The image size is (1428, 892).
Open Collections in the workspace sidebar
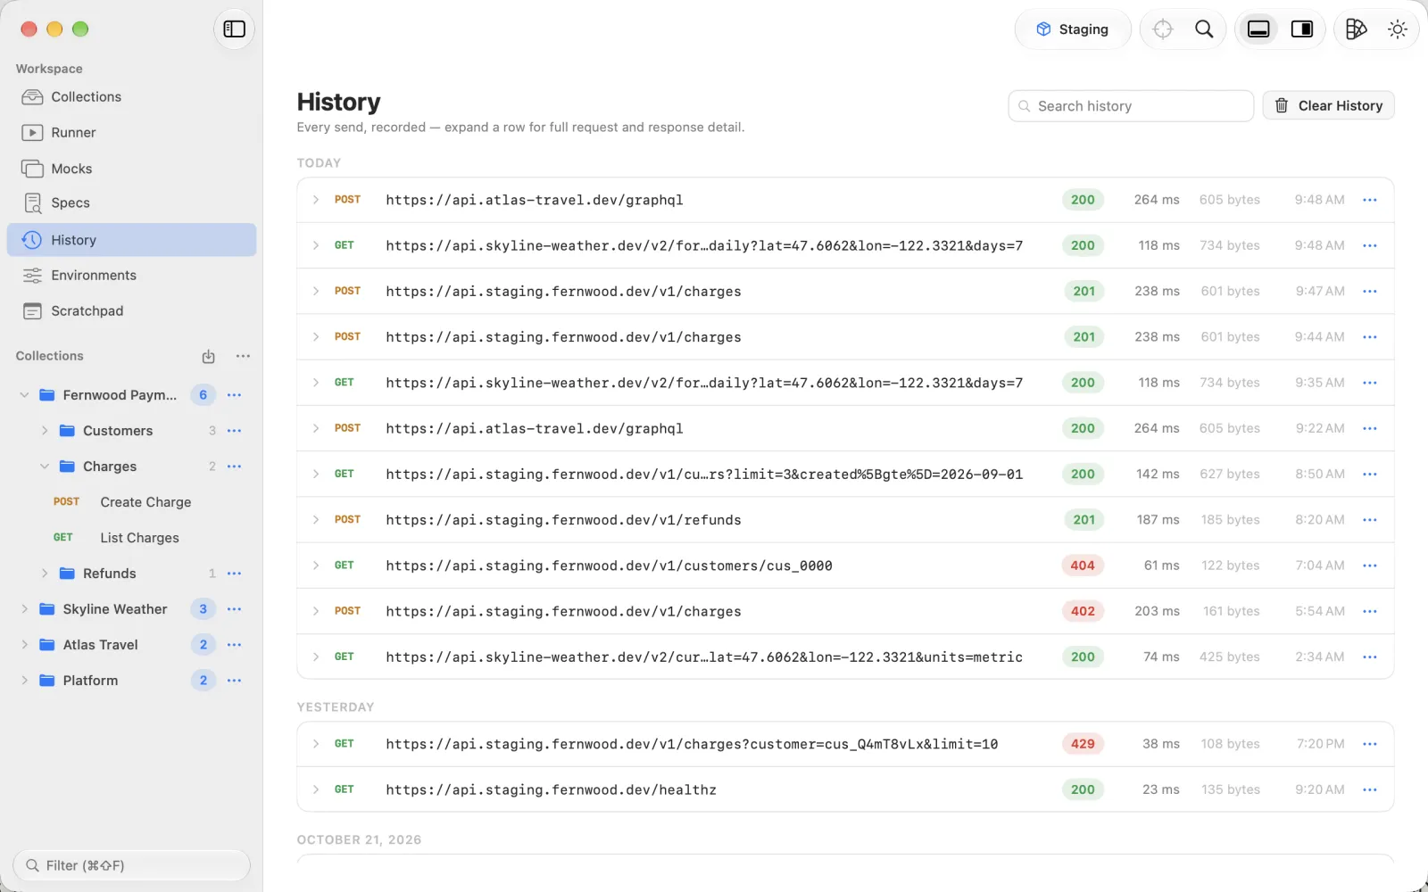(131, 97)
